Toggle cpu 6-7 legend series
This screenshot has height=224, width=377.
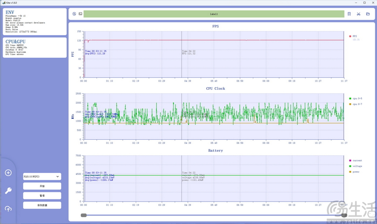[x=355, y=104]
